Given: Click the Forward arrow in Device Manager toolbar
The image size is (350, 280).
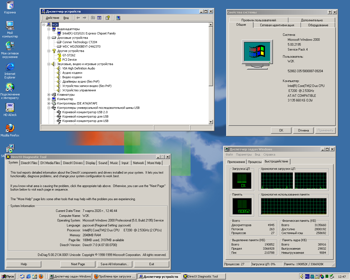Looking at the screenshot, I should coord(84,18).
